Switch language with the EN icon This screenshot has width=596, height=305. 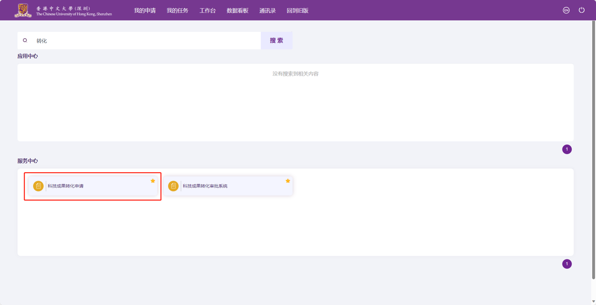click(566, 10)
